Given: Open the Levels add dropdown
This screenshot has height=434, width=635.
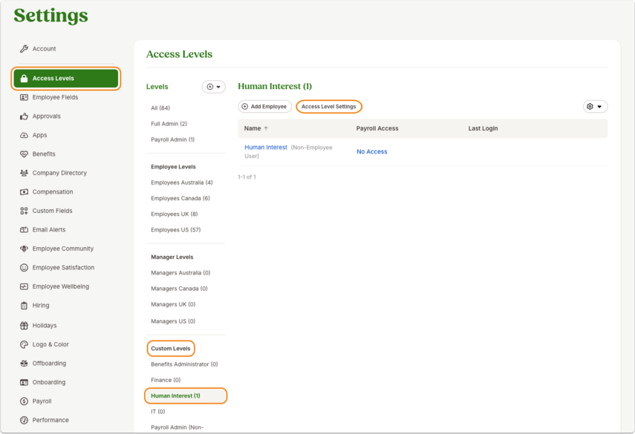Looking at the screenshot, I should point(213,87).
